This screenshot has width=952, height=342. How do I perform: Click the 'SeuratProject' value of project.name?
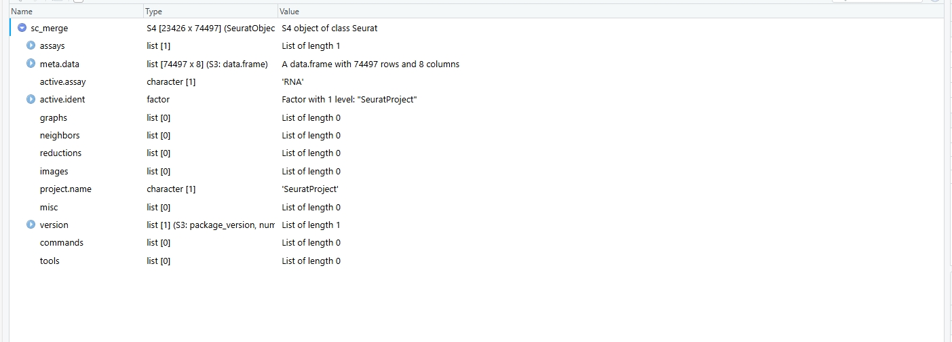click(310, 189)
